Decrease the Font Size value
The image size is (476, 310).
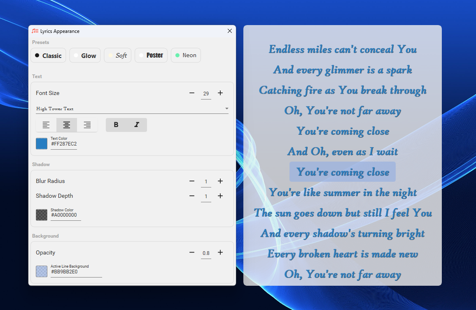[x=192, y=93]
